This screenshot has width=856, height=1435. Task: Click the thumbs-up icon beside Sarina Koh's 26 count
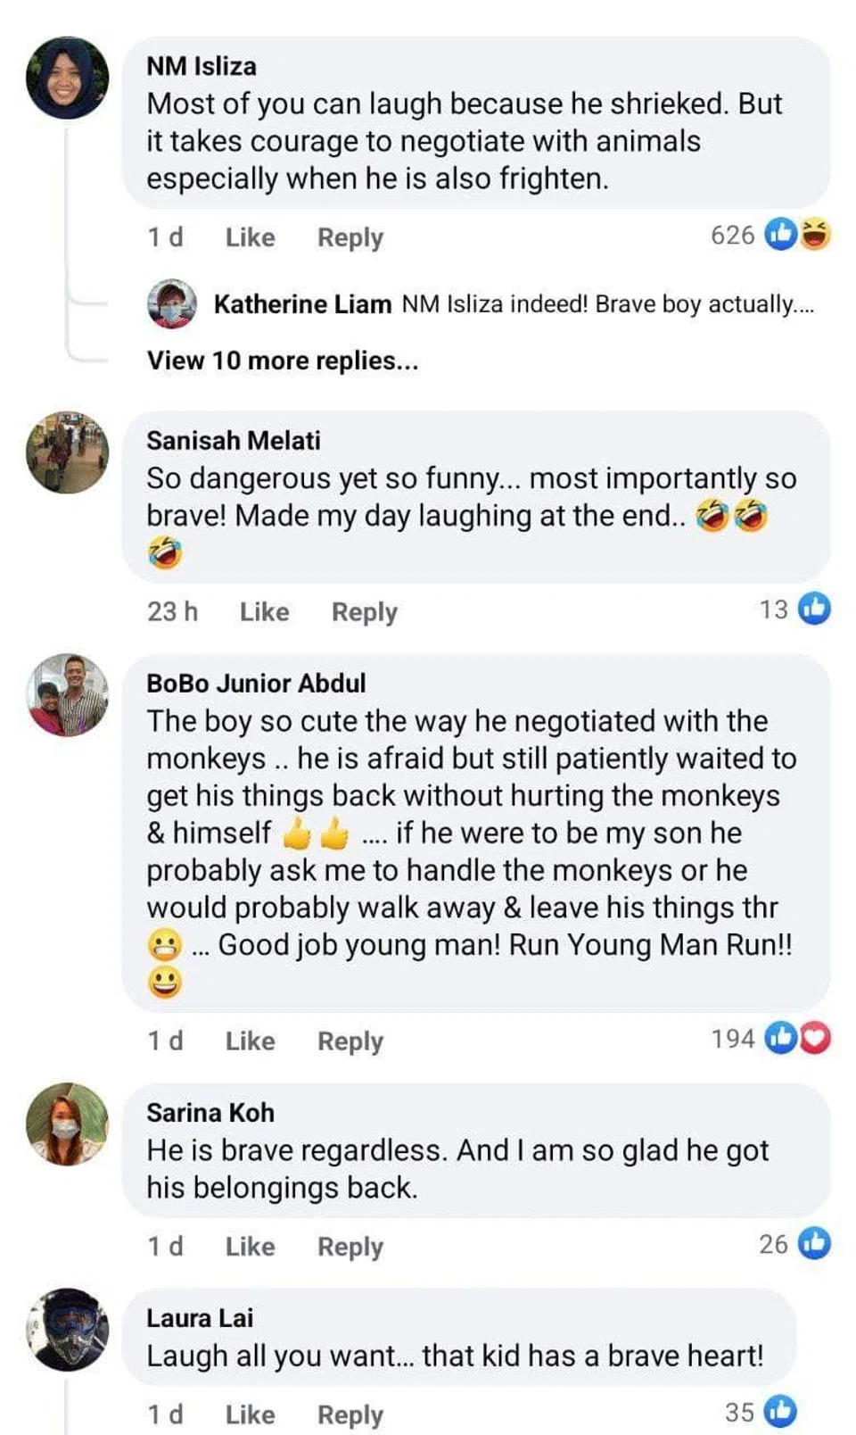click(x=814, y=1243)
